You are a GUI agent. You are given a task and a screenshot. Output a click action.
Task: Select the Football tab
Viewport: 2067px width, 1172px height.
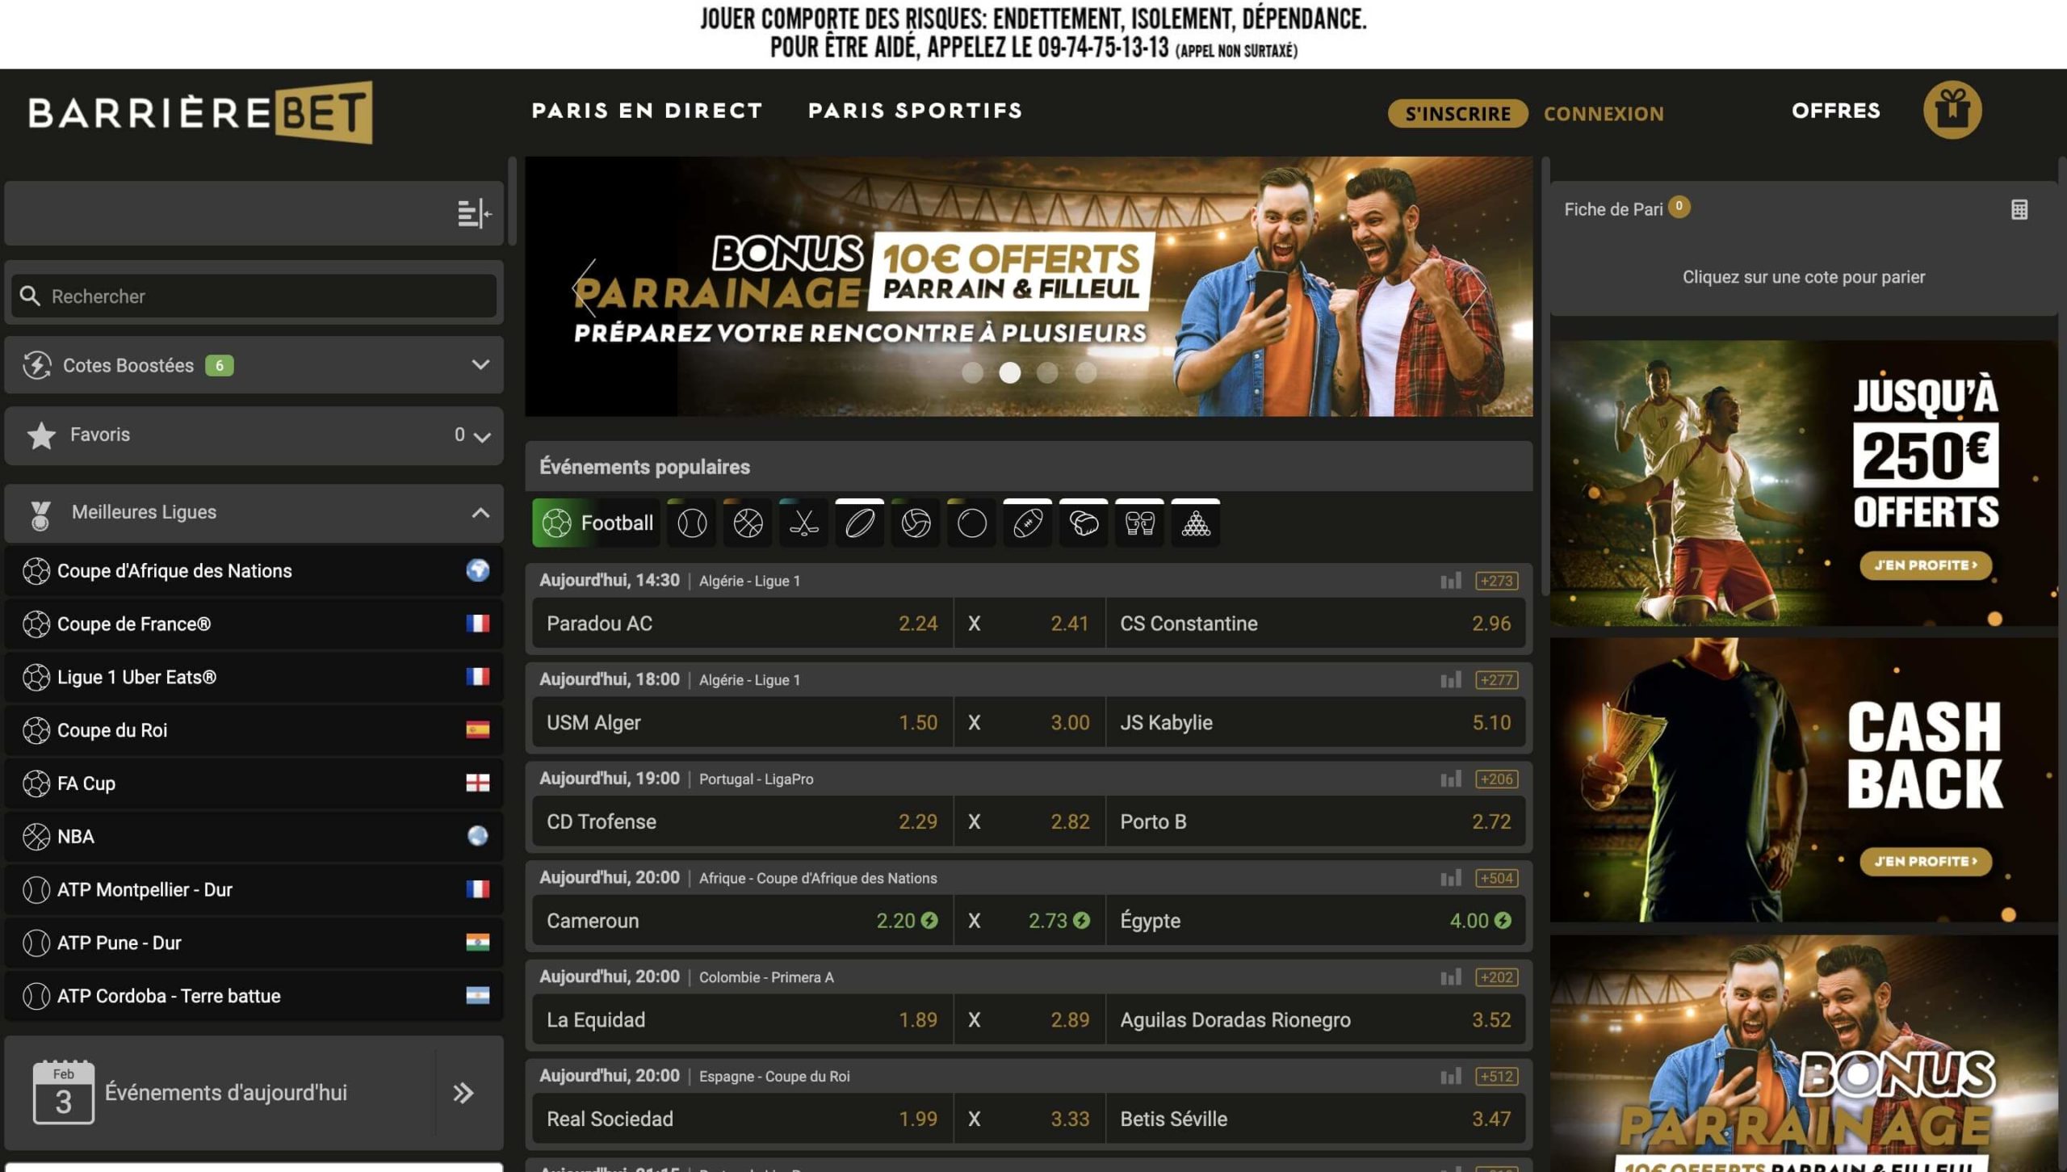click(x=597, y=523)
